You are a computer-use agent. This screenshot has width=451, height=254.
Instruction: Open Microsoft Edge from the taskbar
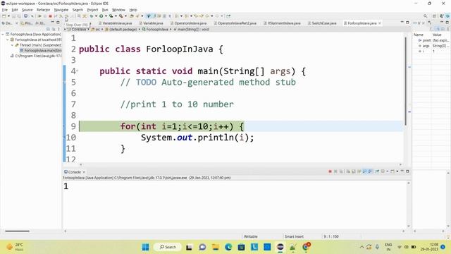click(228, 247)
